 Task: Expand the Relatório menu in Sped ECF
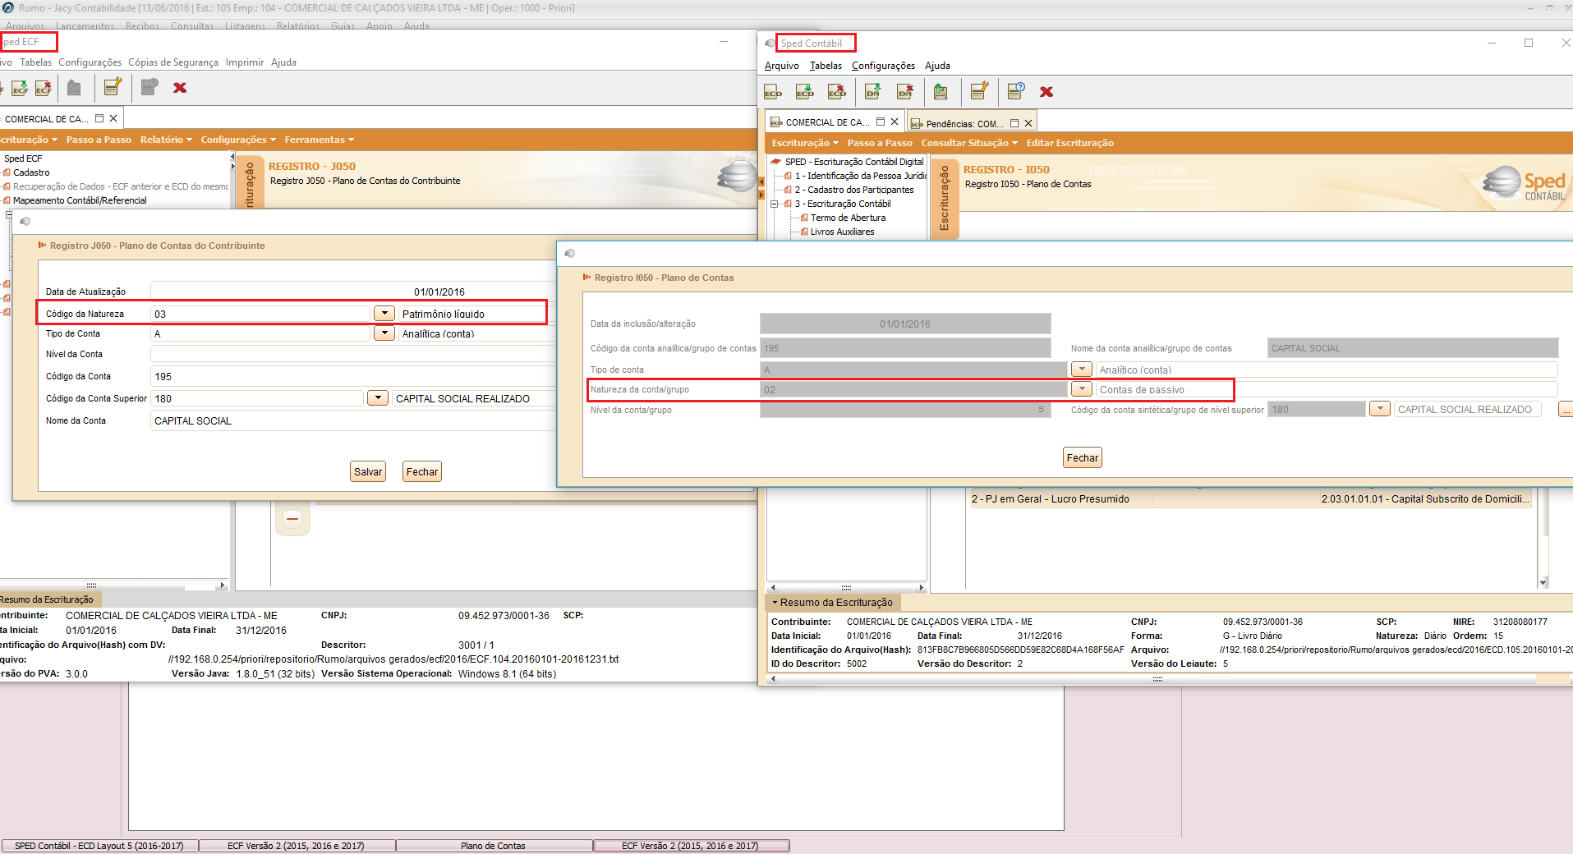pos(166,140)
